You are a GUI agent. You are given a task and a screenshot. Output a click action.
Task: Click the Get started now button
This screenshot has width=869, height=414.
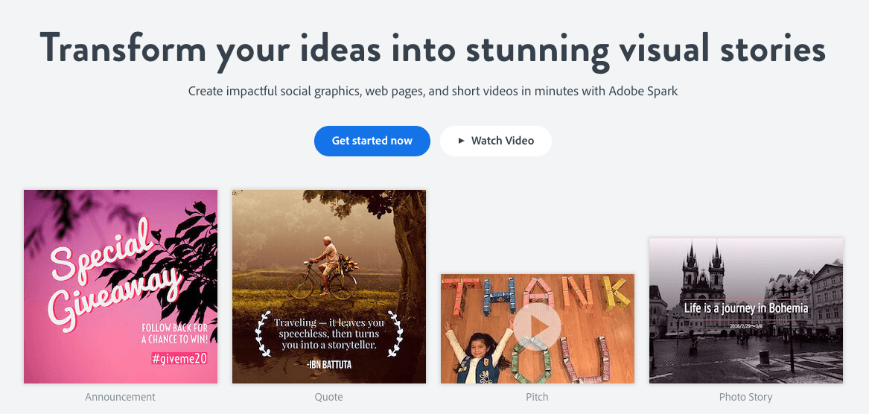(372, 141)
